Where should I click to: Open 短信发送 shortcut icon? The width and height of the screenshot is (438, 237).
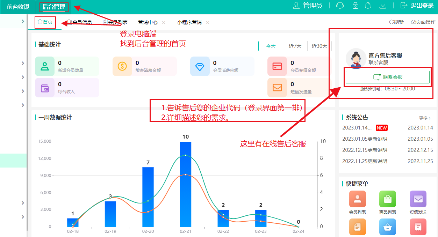418,199
